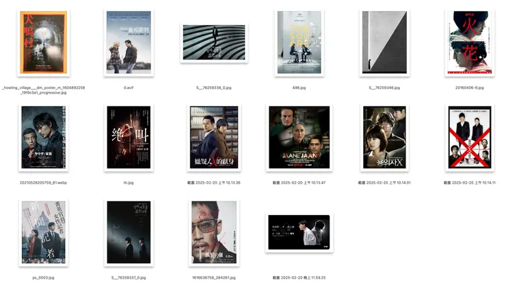
Task: Select The Square poster thumbnail 498.jpg
Action: tap(299, 42)
